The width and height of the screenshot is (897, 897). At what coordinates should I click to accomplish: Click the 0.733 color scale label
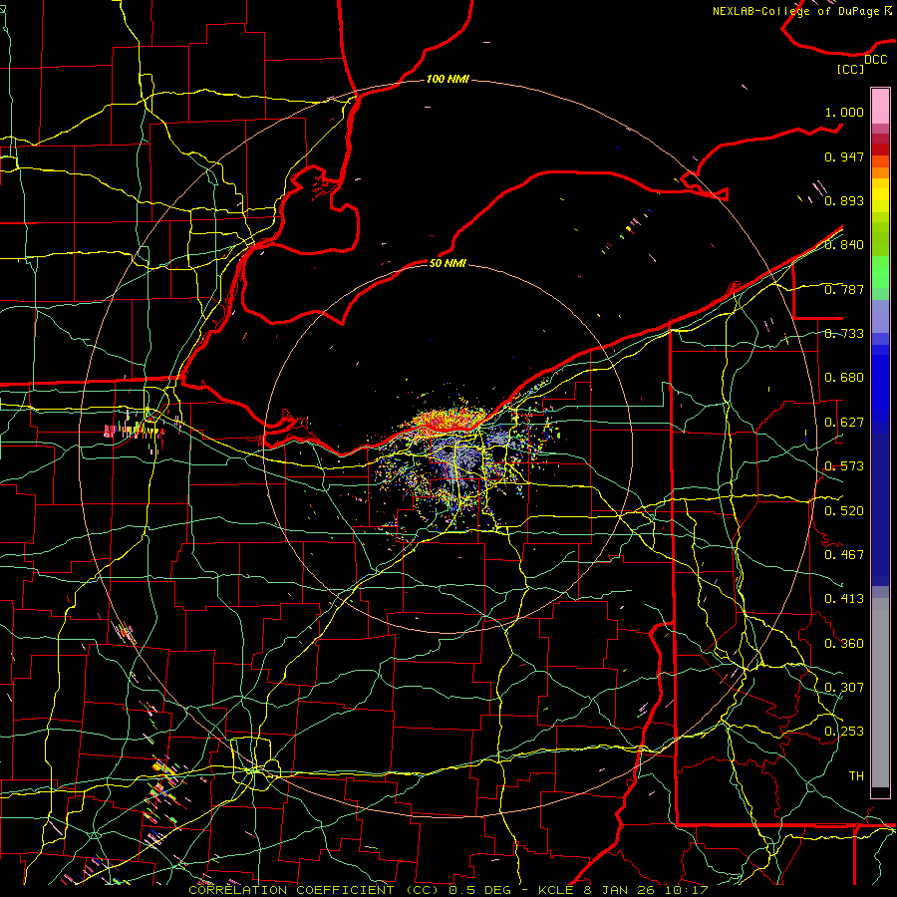tap(844, 334)
